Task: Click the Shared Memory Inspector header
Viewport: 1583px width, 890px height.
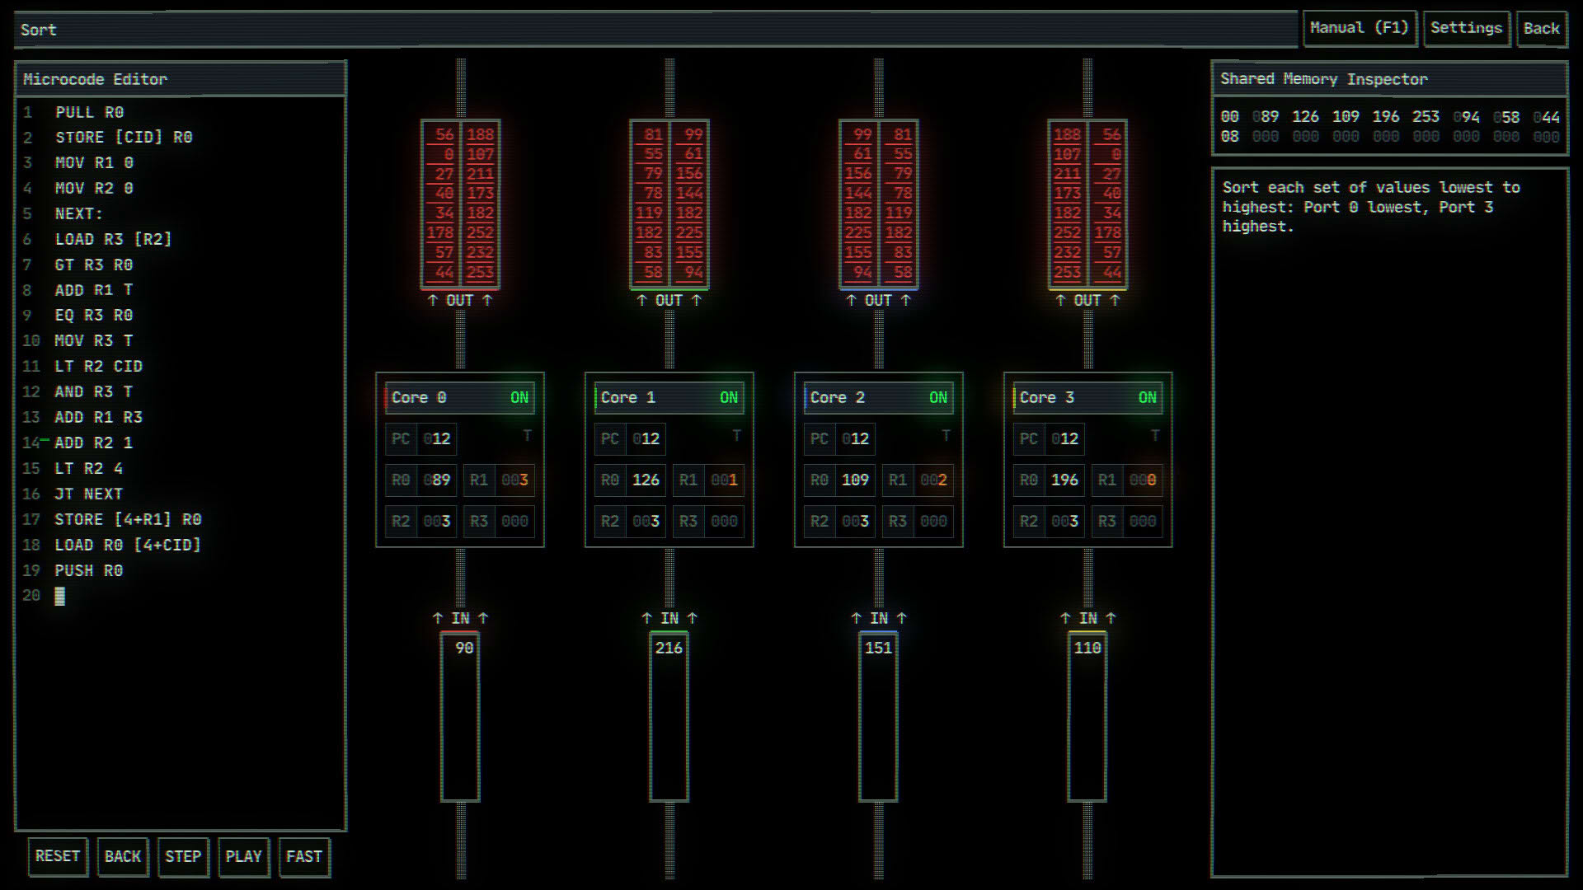Action: point(1390,79)
